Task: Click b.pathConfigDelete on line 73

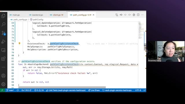Action: tap(60, 35)
